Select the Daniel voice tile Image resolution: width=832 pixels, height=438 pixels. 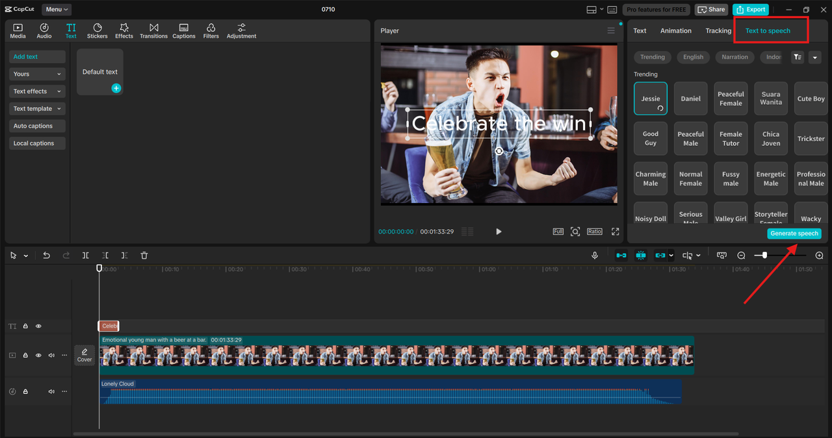(690, 99)
